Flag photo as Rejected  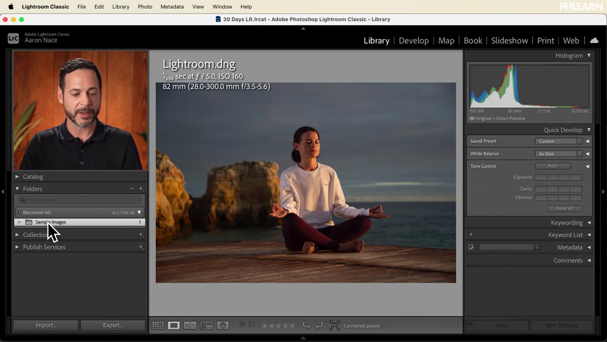pyautogui.click(x=252, y=325)
